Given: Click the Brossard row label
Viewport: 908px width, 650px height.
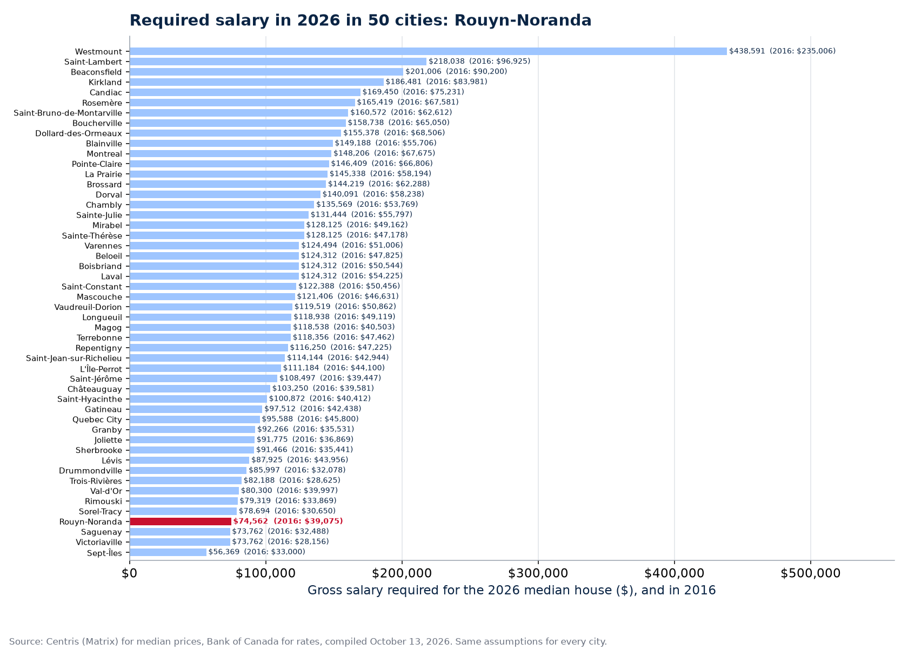Looking at the screenshot, I should [x=104, y=185].
